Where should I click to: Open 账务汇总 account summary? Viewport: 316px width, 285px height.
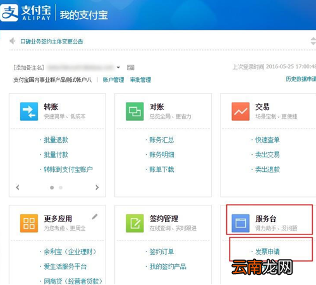click(x=162, y=140)
